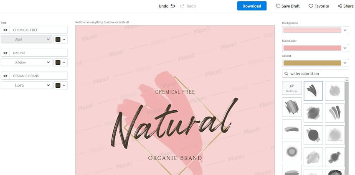Image resolution: width=355 pixels, height=175 pixels.
Task: Click the Share icon
Action: (x=340, y=6)
